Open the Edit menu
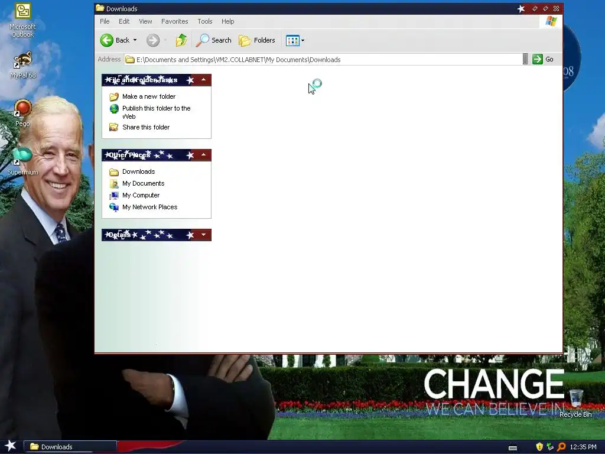This screenshot has width=605, height=454. coord(124,21)
